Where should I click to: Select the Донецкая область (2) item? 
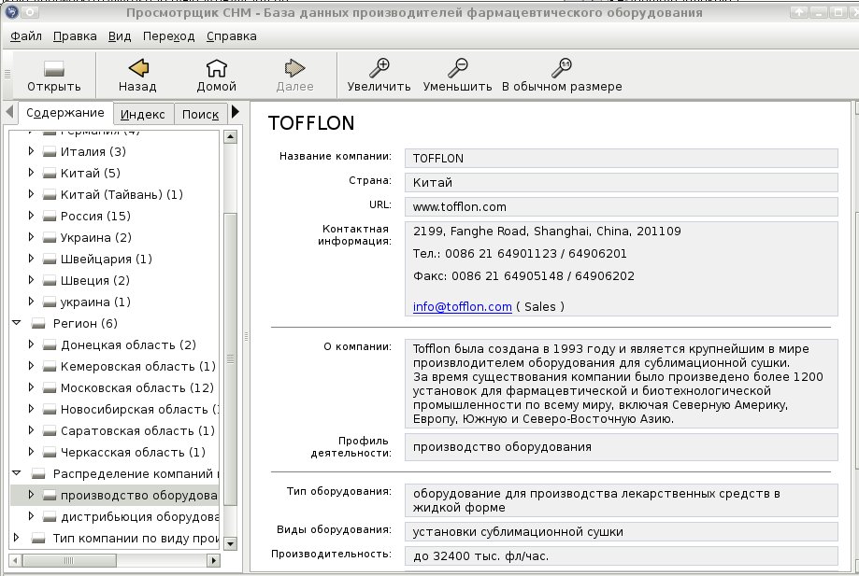(128, 345)
